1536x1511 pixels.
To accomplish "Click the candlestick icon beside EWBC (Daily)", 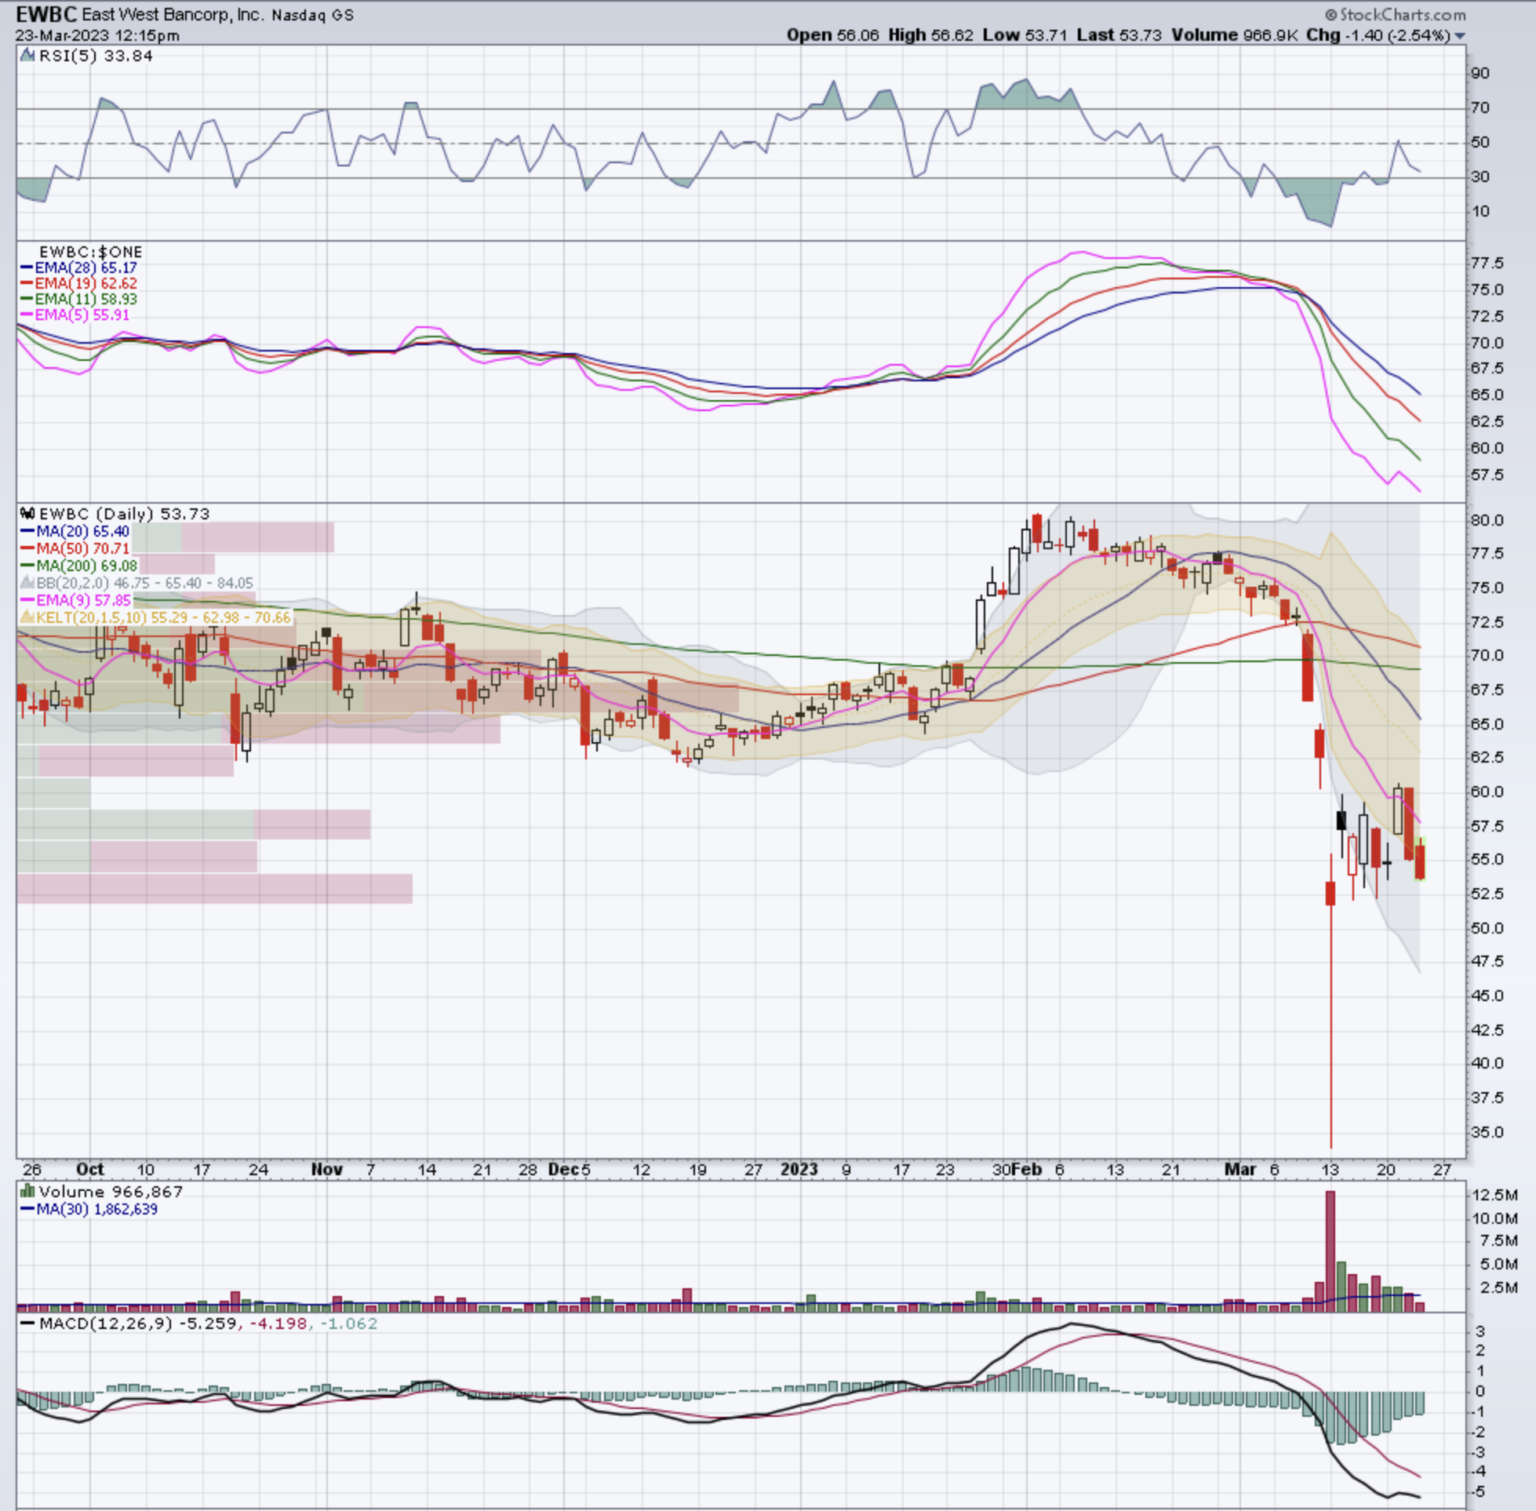I will coord(27,513).
